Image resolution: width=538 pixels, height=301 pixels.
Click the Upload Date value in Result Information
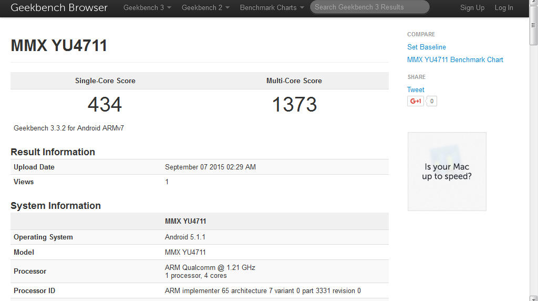[210, 167]
